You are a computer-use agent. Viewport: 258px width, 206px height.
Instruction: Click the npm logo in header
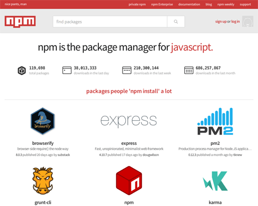click(x=20, y=21)
